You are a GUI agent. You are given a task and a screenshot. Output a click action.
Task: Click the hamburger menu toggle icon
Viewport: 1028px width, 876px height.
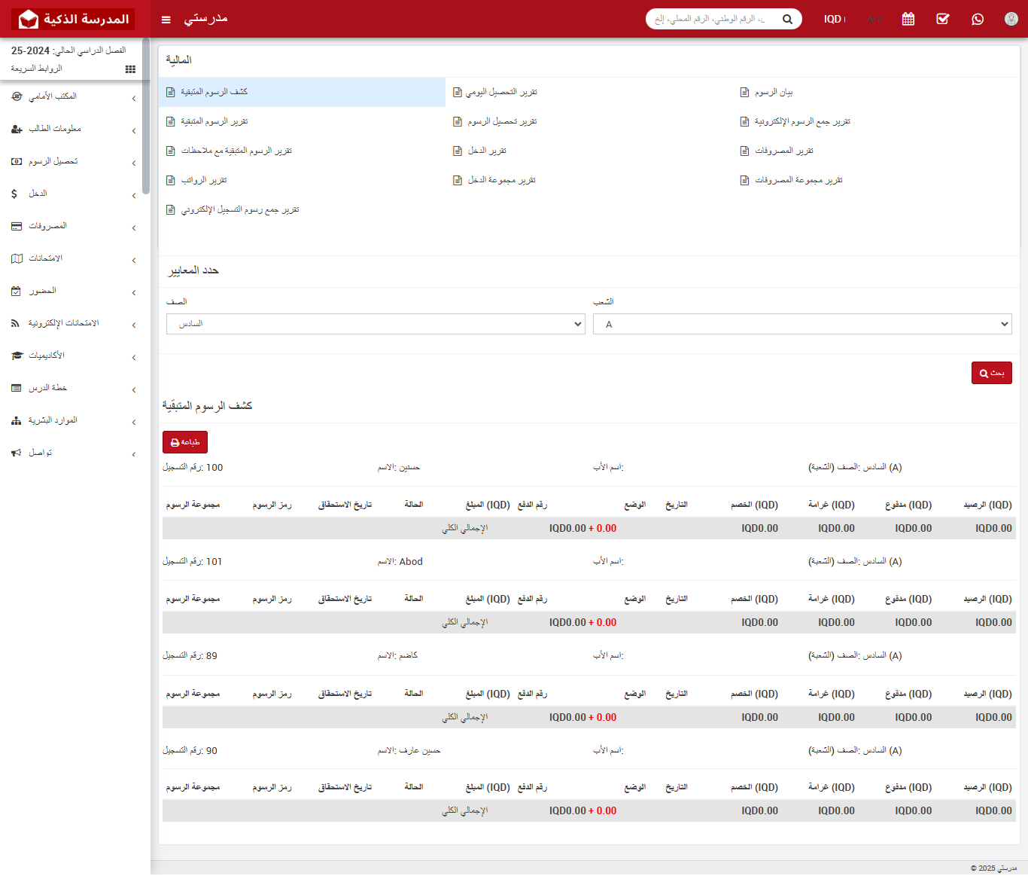click(x=166, y=20)
